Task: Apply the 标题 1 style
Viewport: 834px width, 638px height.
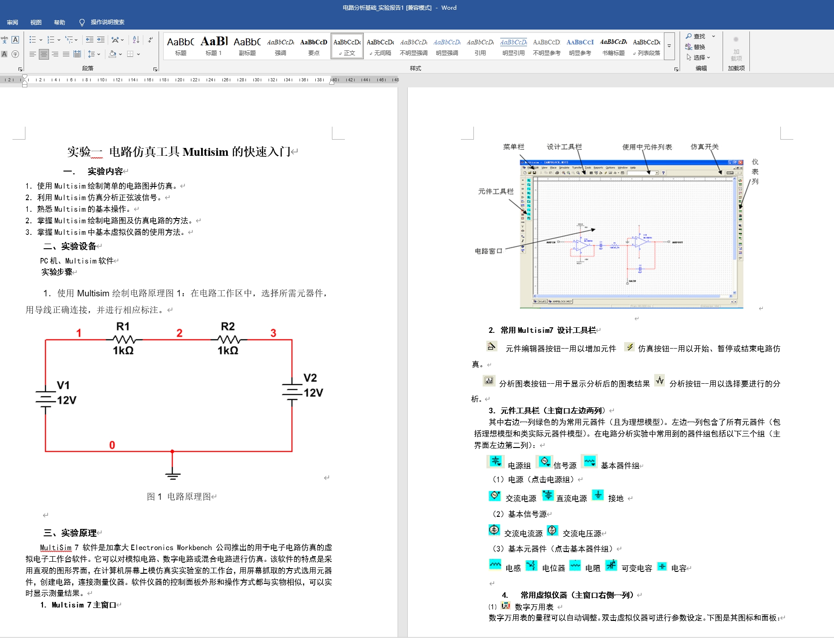Action: click(214, 46)
